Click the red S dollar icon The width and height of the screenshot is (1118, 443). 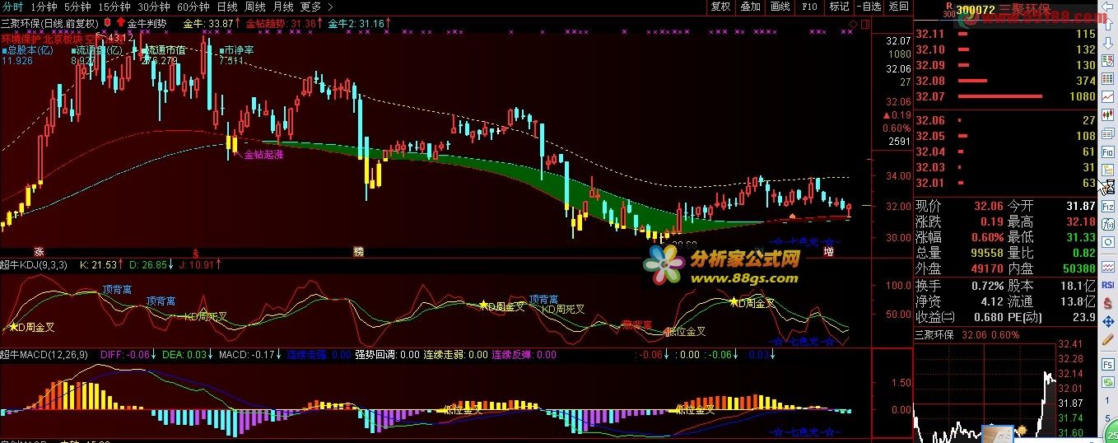(x=1108, y=303)
